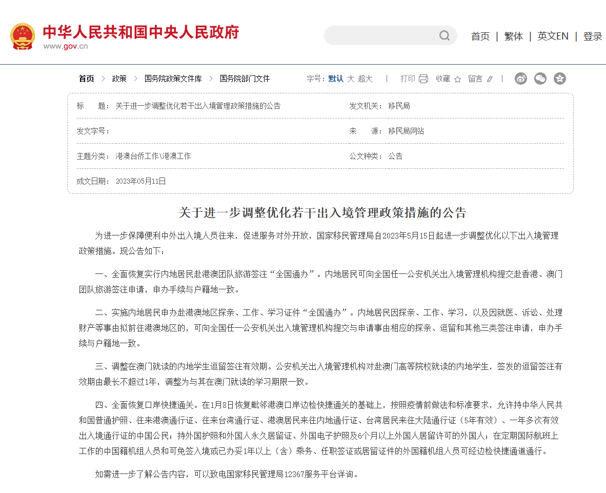
Task: Click the pencil message icon
Action: click(490, 79)
